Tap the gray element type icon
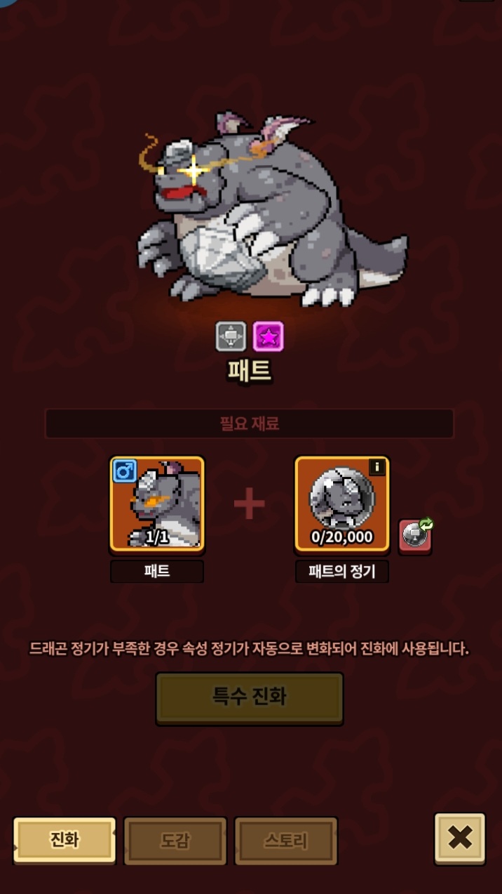502x894 pixels. coord(231,336)
